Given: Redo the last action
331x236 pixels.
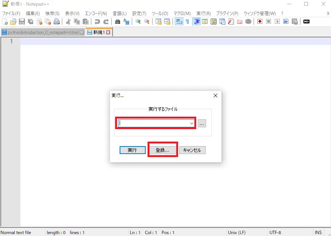Looking at the screenshot, I should pyautogui.click(x=106, y=22).
